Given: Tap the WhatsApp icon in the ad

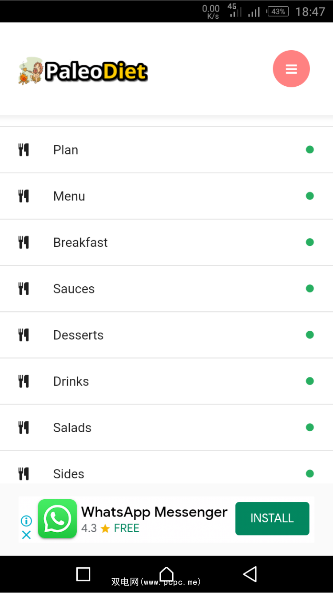Looking at the screenshot, I should 57,519.
